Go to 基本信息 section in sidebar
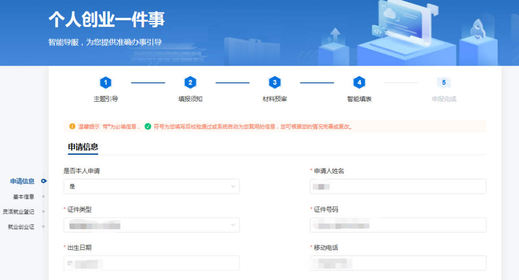519x280 pixels. click(24, 197)
